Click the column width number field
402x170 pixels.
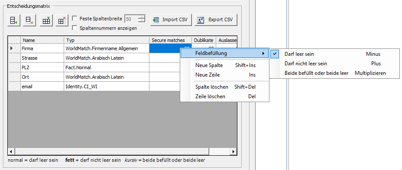(x=131, y=19)
